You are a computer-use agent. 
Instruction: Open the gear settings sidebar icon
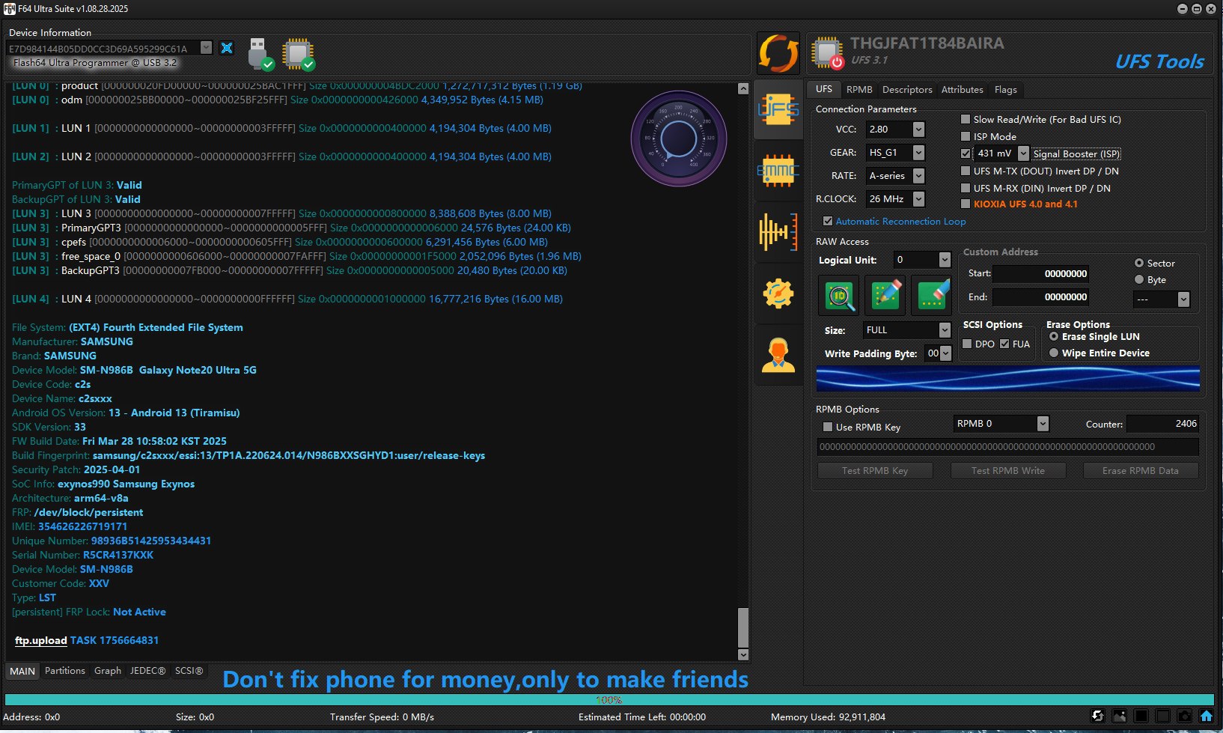coord(778,293)
